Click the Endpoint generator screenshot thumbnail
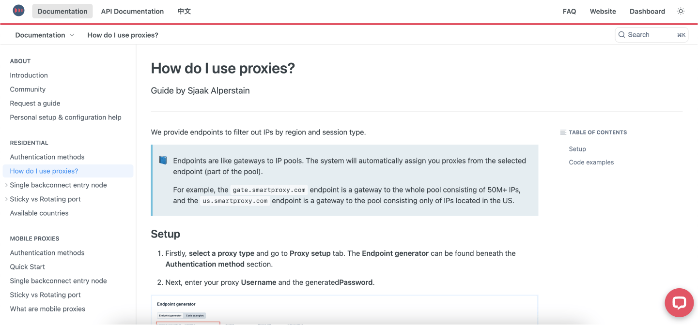698x325 pixels. [344, 310]
